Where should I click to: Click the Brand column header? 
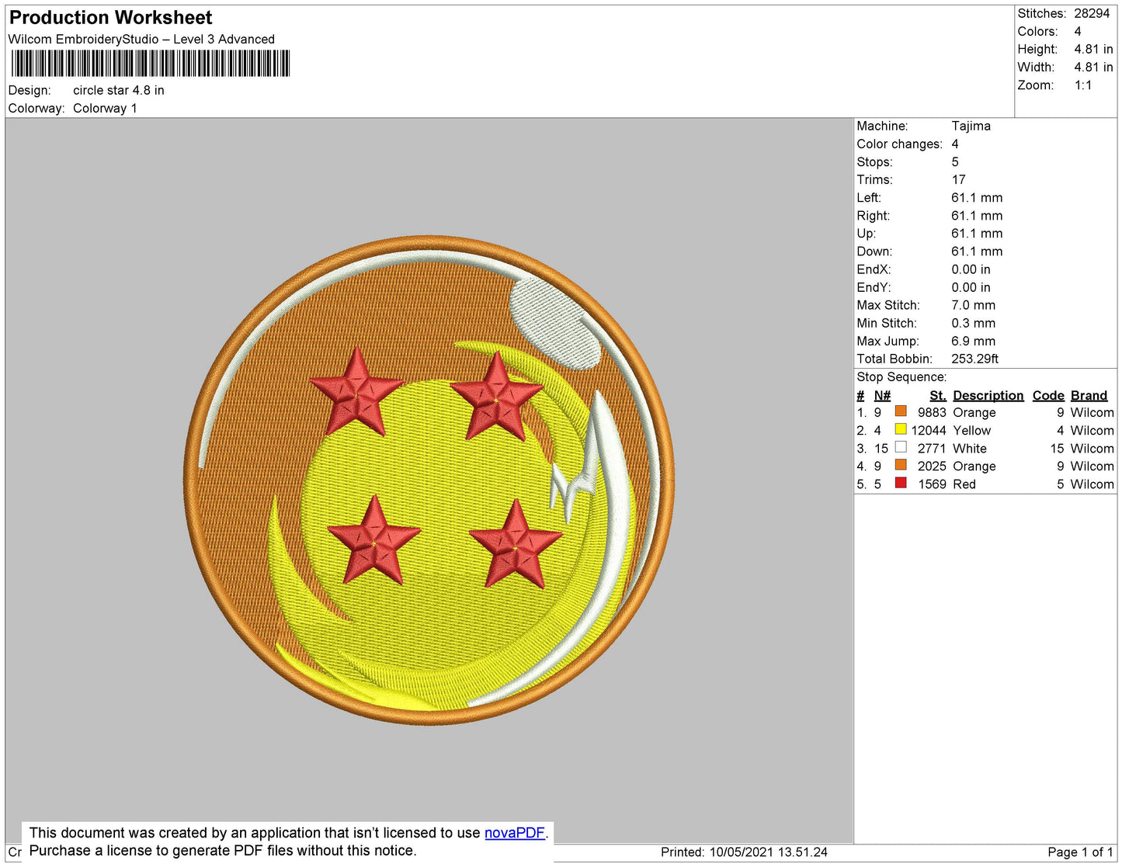point(1089,396)
